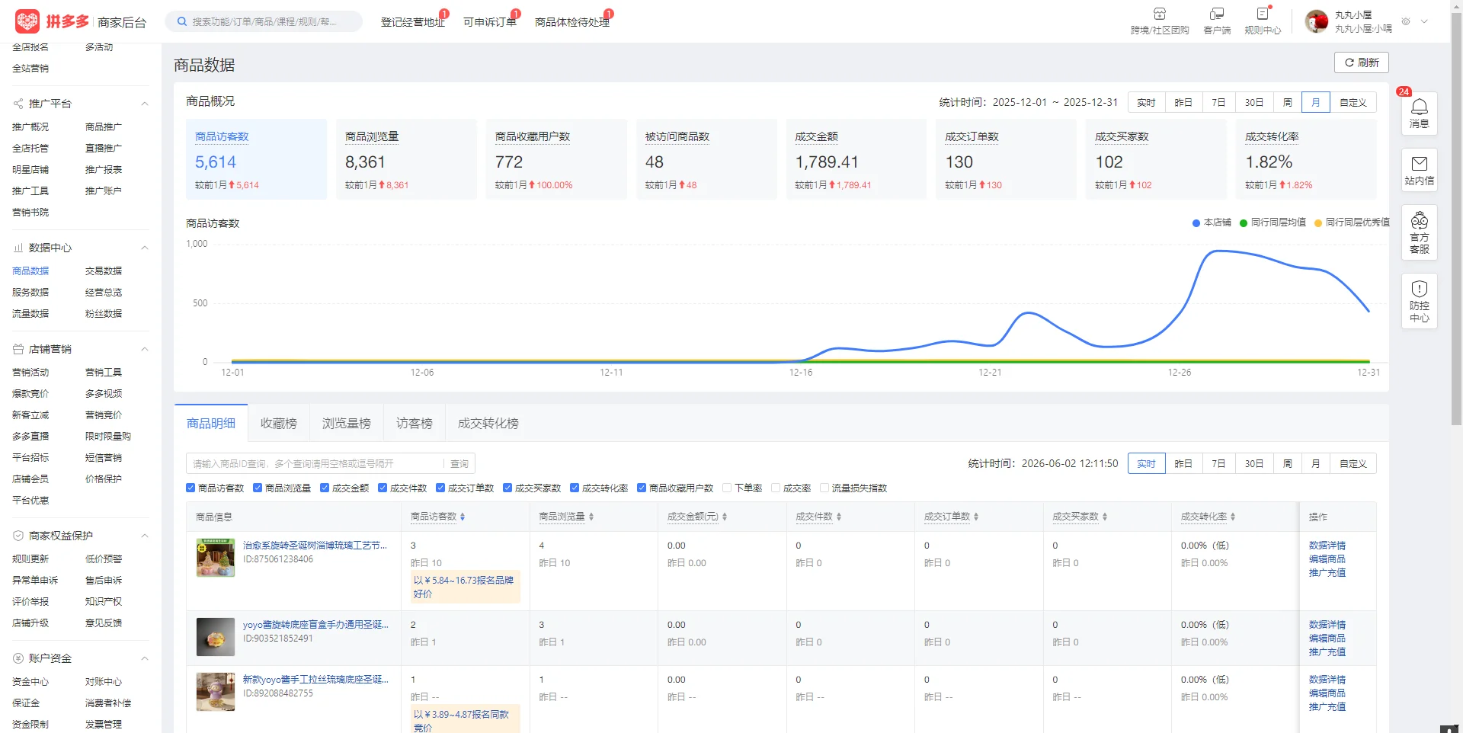Open 编辑商品 for product ID 903521852491
1463x733 pixels.
tap(1327, 639)
